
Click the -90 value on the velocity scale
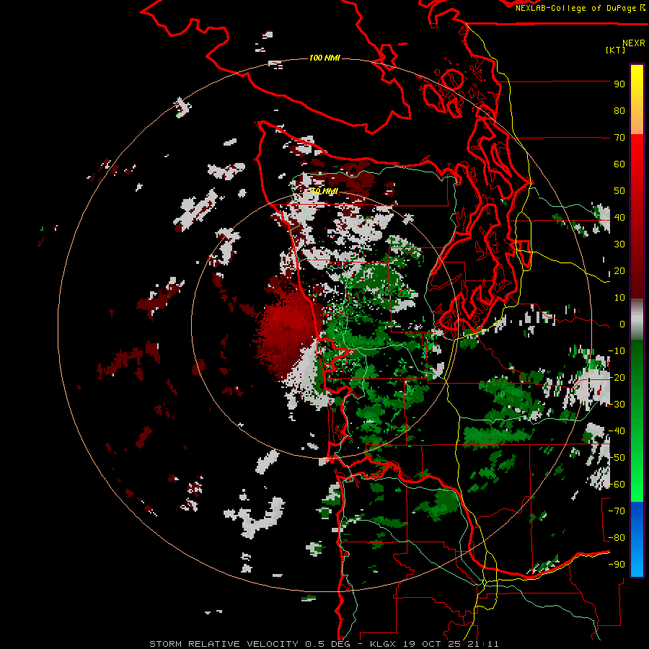pyautogui.click(x=617, y=565)
